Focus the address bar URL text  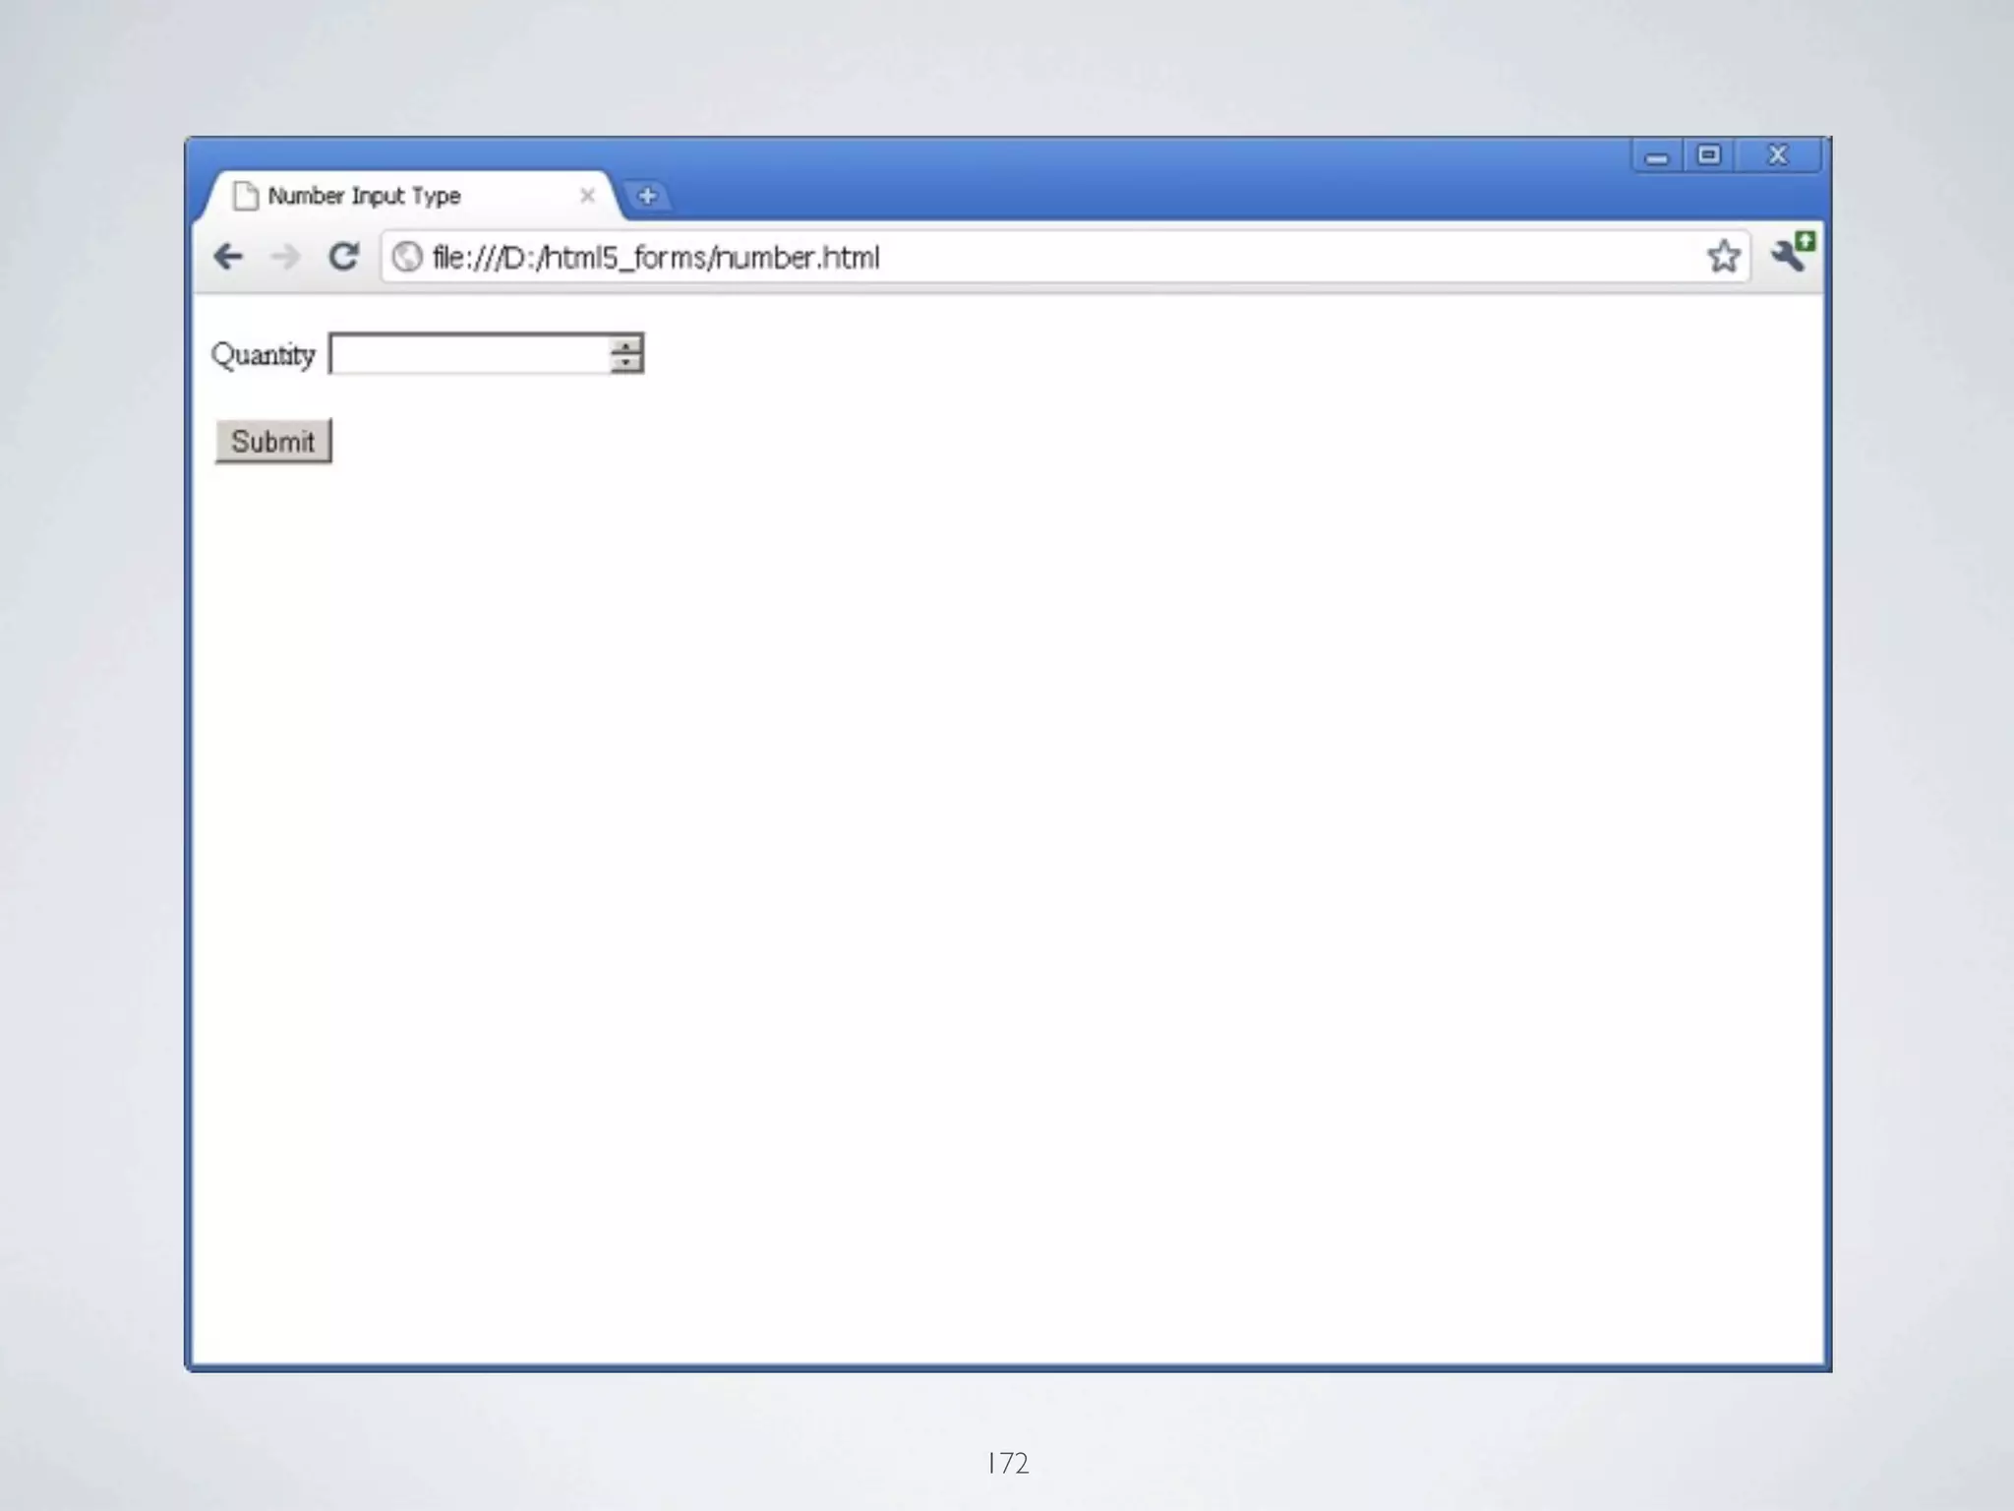pyautogui.click(x=656, y=258)
